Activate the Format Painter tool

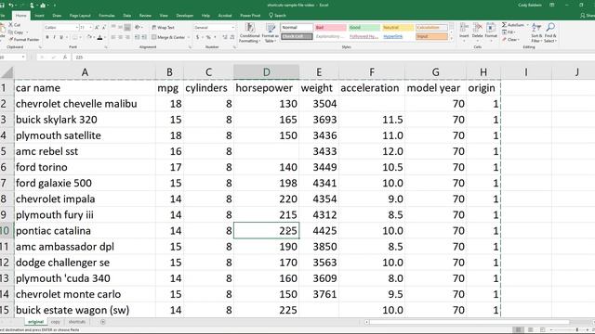pos(24,39)
